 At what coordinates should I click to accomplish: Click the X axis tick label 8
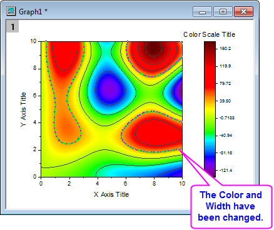pyautogui.click(x=154, y=183)
